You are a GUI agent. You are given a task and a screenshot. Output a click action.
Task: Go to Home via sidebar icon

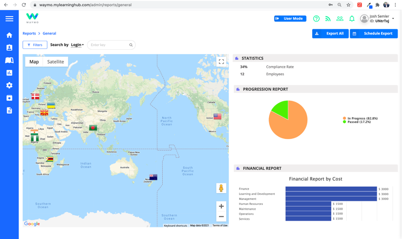[x=9, y=35]
